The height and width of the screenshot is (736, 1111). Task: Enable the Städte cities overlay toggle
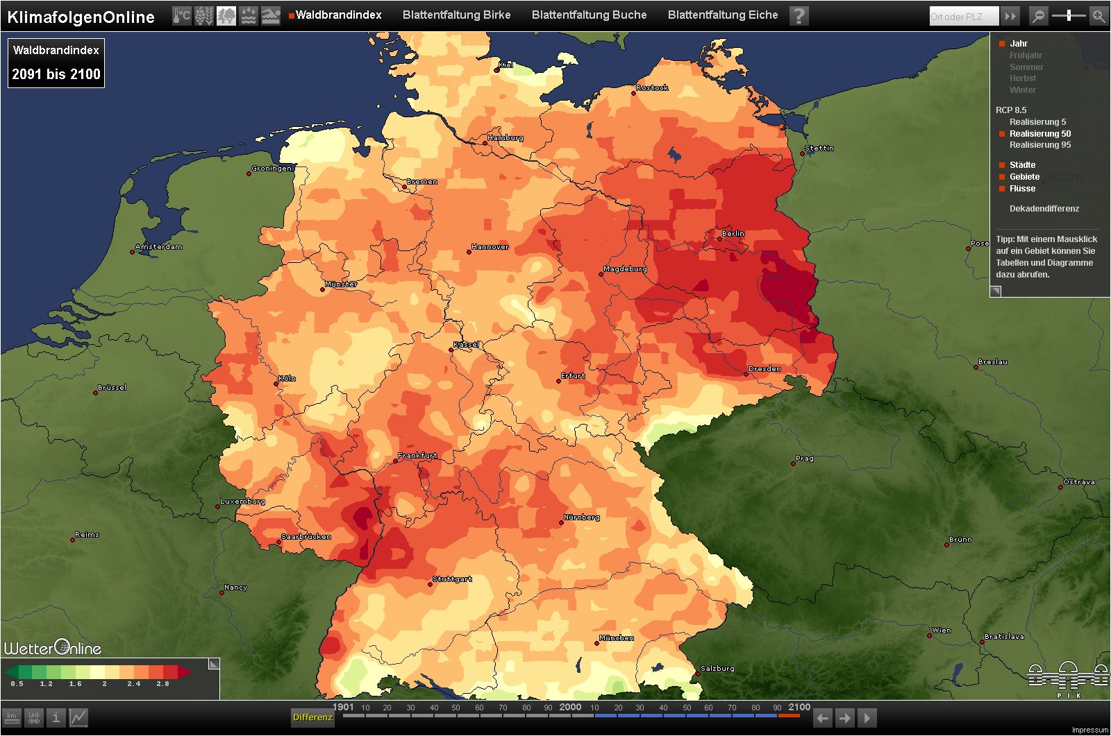pos(1022,165)
